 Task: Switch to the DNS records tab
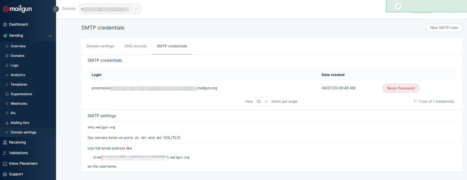pos(135,46)
